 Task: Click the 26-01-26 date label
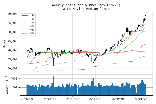[141, 99]
